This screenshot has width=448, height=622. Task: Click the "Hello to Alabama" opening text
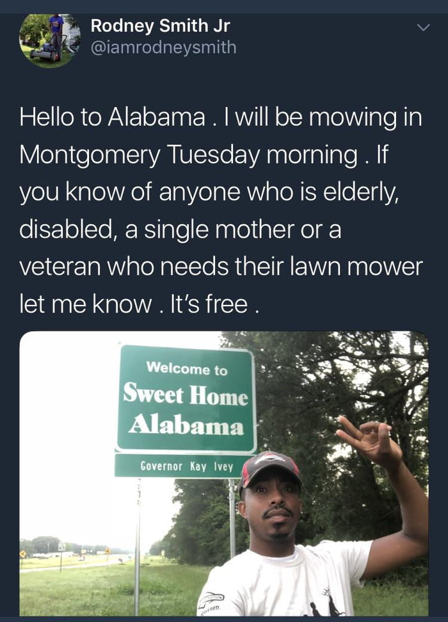[113, 117]
